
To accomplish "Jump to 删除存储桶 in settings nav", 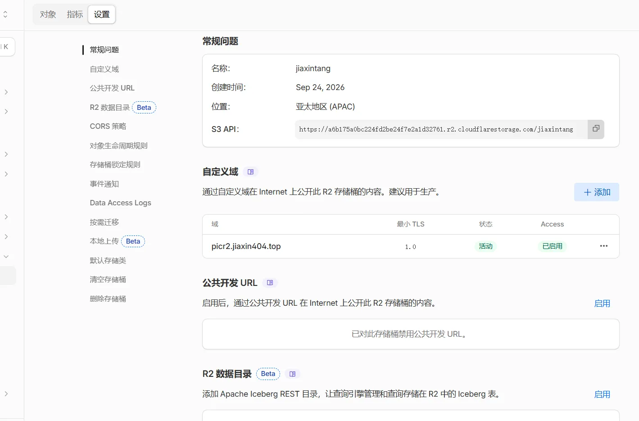I will click(108, 299).
